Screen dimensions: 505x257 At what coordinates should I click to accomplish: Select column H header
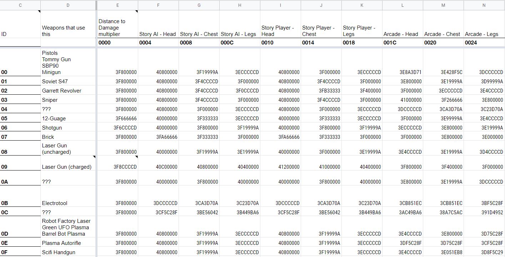[x=240, y=5]
